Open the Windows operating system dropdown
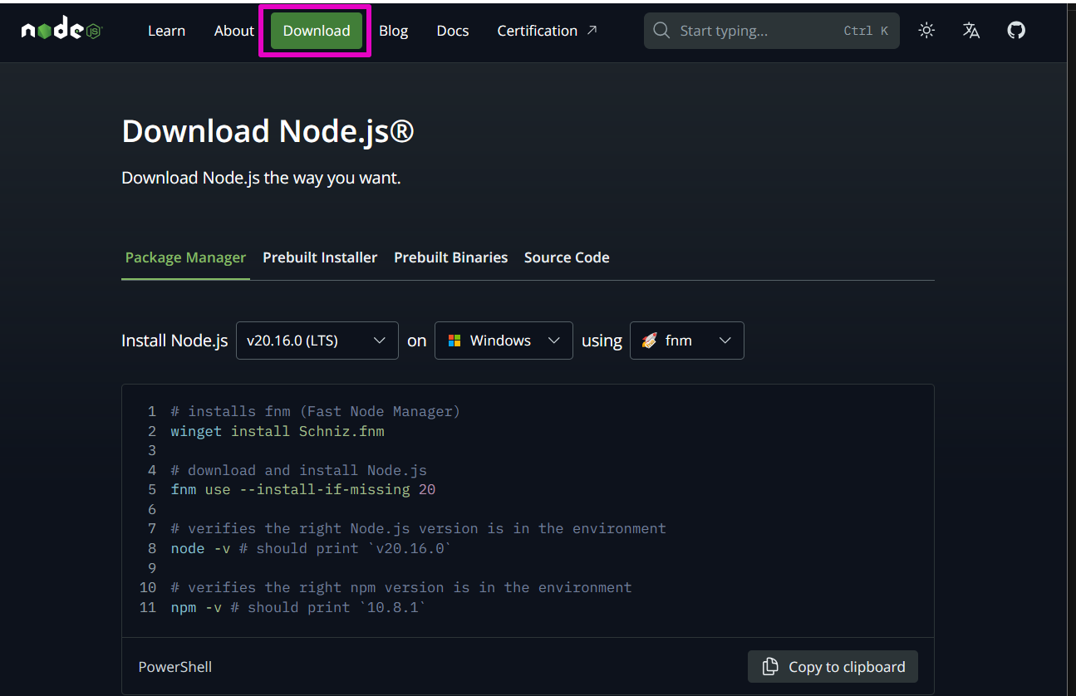 coord(504,341)
